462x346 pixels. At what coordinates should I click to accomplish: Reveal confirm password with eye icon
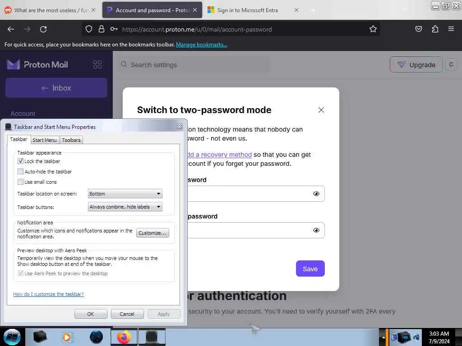pos(316,230)
